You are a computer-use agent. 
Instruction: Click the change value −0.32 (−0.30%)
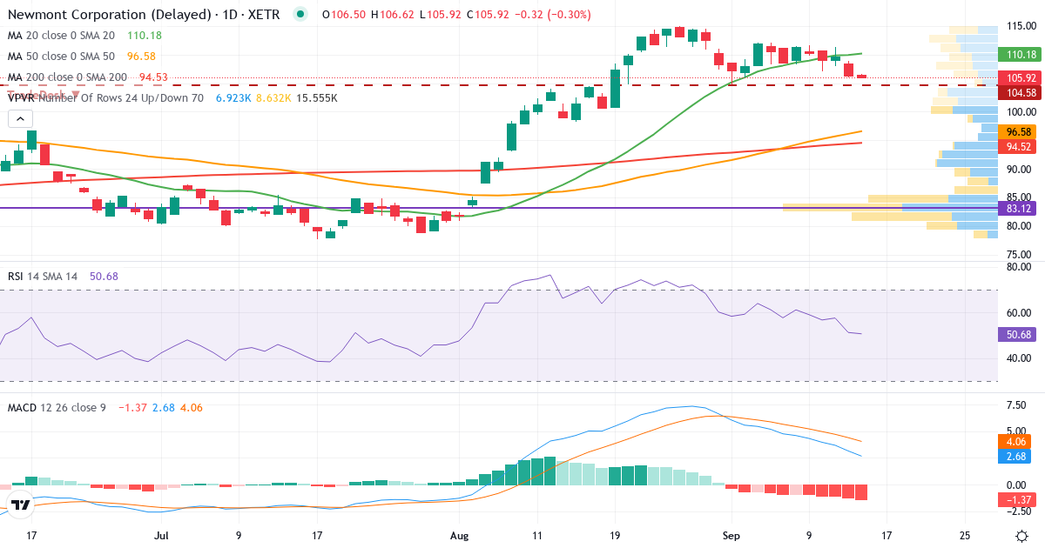[553, 15]
